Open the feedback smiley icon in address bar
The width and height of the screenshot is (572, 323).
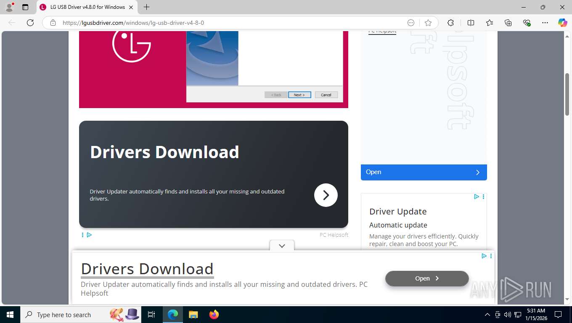tap(411, 23)
